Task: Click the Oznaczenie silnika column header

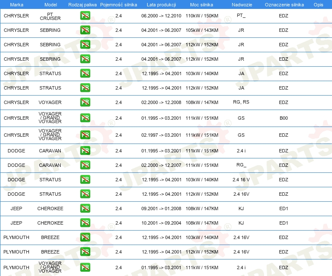Action: click(284, 5)
